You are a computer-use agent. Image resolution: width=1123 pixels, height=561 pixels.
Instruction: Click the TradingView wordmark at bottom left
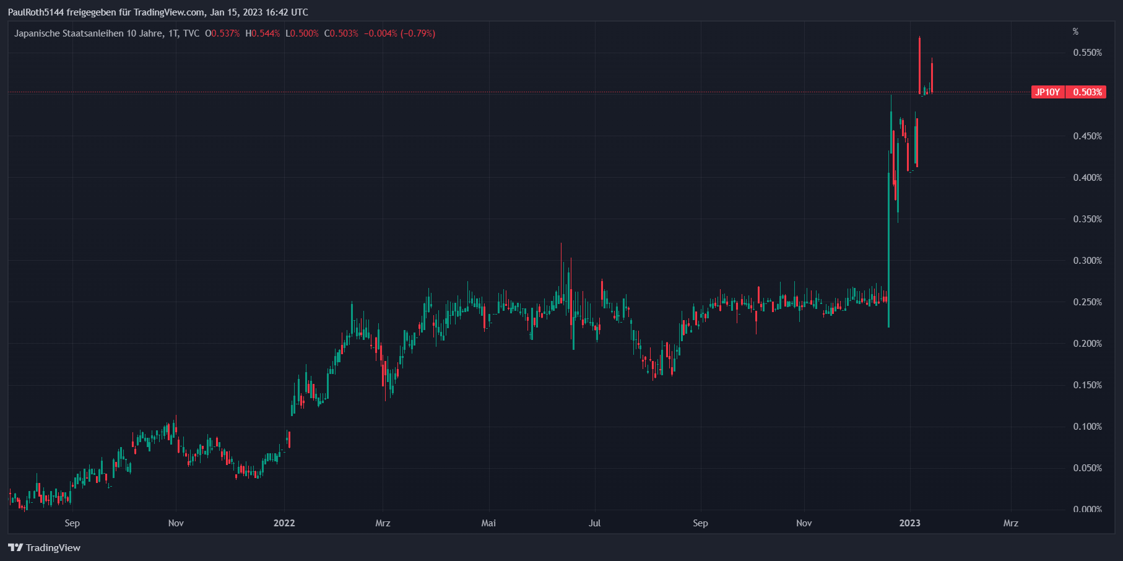coord(53,547)
